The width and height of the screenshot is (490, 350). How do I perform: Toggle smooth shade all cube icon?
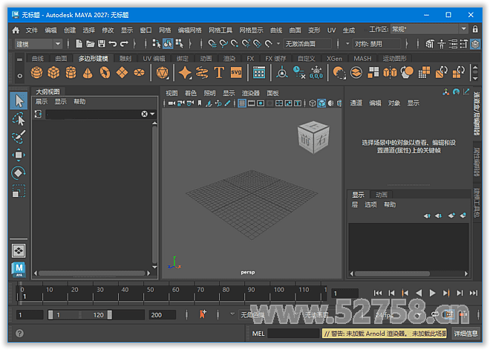click(x=321, y=103)
